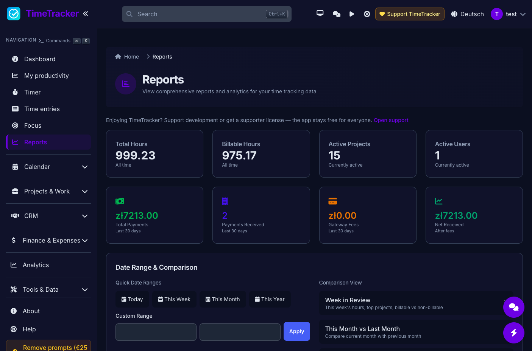
Task: Open the chat bubbles icon in header
Action: [336, 14]
